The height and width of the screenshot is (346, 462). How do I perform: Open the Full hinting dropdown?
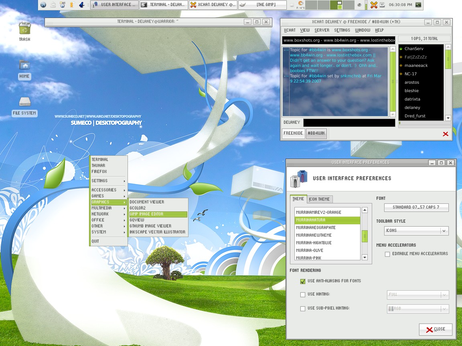click(x=418, y=295)
